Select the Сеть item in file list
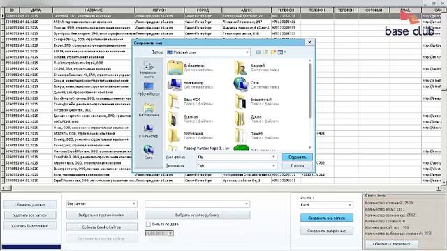The image size is (447, 251). pos(256,84)
